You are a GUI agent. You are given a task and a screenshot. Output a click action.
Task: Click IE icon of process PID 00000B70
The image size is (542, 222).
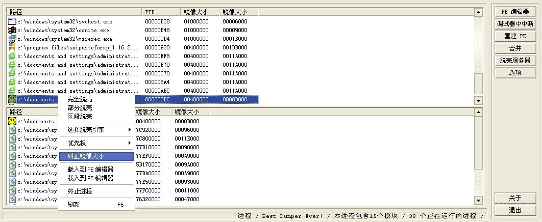tap(12, 65)
